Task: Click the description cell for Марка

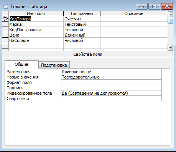Action: pyautogui.click(x=134, y=24)
